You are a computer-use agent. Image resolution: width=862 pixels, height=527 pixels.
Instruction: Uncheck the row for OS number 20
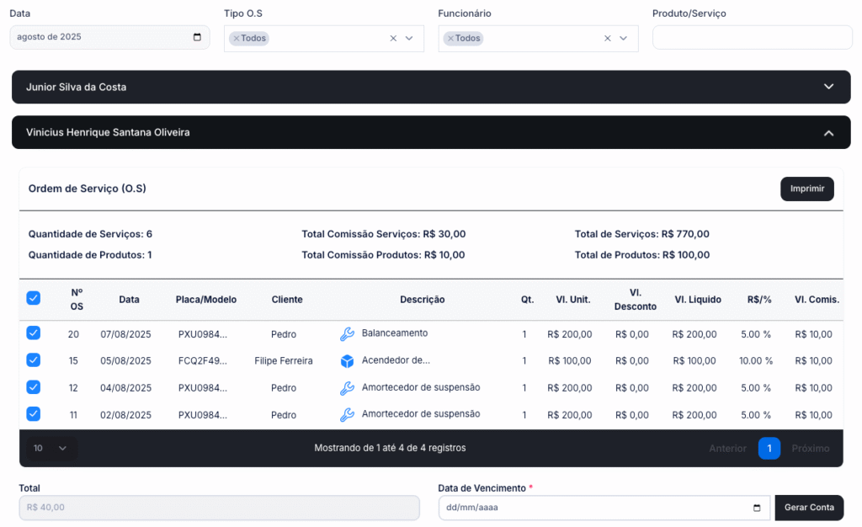(33, 333)
